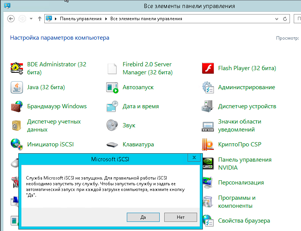The image size is (301, 231).
Task: Open the Свойства браузера globe icon
Action: point(208,221)
